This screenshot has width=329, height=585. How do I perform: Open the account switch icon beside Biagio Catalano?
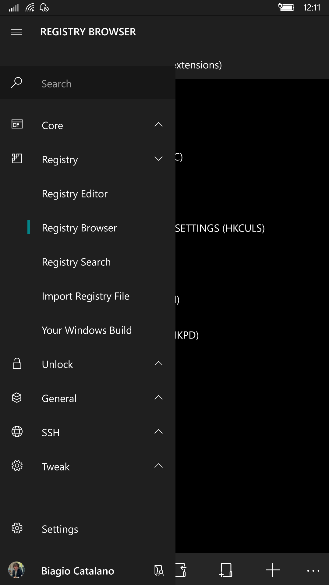pos(159,570)
